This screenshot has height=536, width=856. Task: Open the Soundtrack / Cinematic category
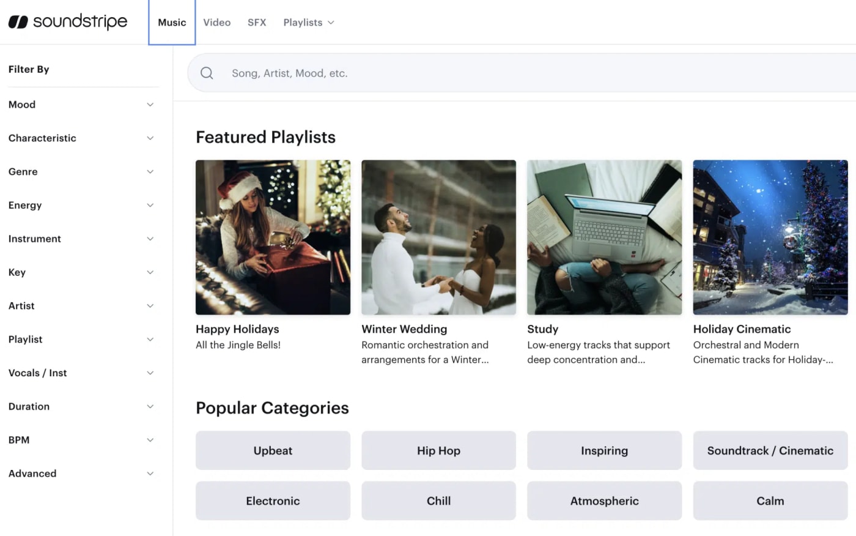point(770,450)
